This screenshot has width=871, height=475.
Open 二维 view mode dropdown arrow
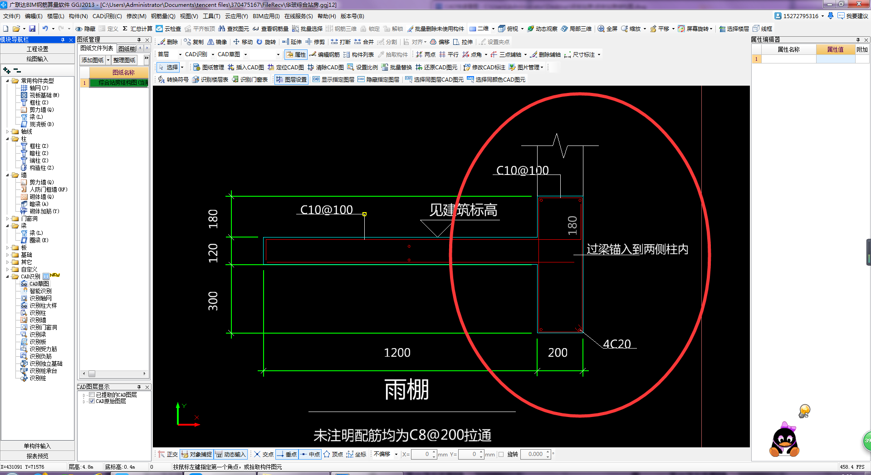(493, 29)
